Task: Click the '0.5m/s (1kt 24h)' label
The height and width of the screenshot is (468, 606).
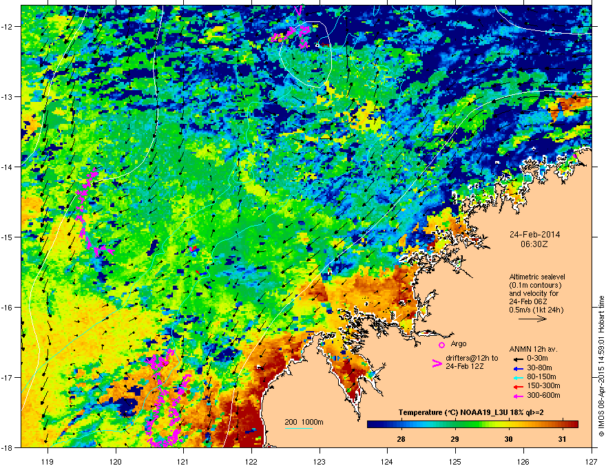Action: (536, 310)
